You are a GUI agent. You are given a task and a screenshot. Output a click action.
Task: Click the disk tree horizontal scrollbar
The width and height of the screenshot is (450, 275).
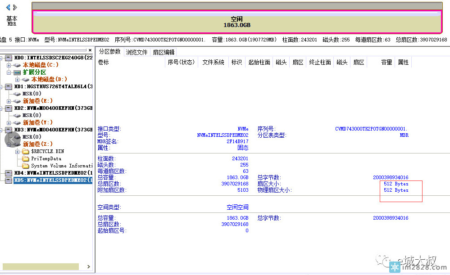(41, 267)
